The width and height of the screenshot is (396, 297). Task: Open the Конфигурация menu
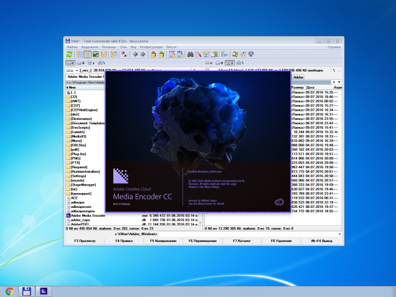[151, 47]
